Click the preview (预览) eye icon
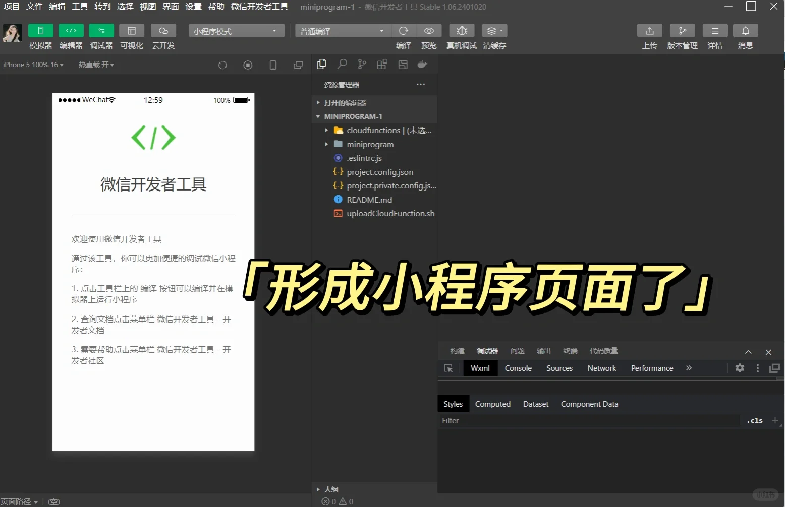This screenshot has width=785, height=507. (x=429, y=31)
